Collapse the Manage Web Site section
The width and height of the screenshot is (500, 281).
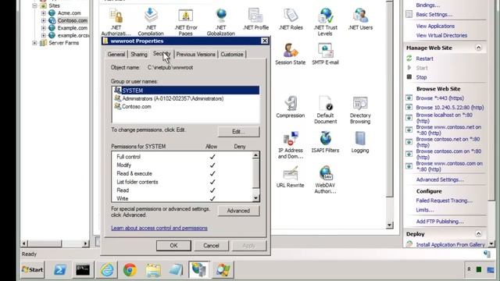coord(478,48)
